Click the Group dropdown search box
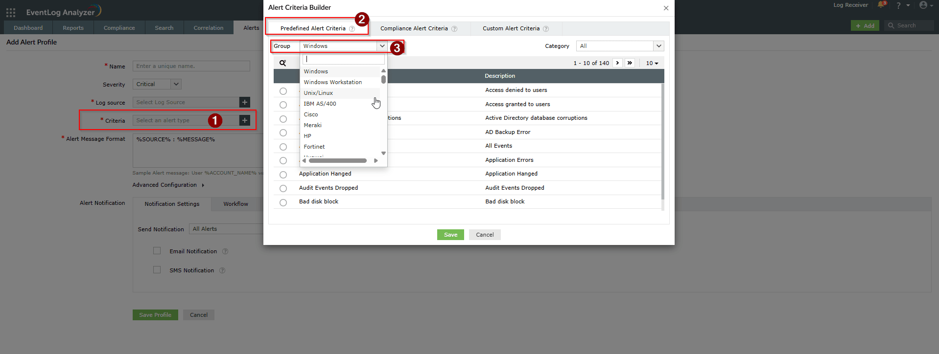 [x=344, y=59]
